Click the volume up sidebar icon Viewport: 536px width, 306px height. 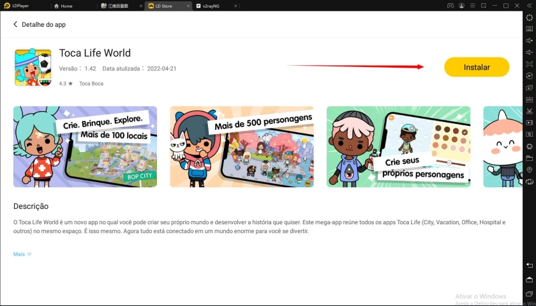(x=529, y=40)
